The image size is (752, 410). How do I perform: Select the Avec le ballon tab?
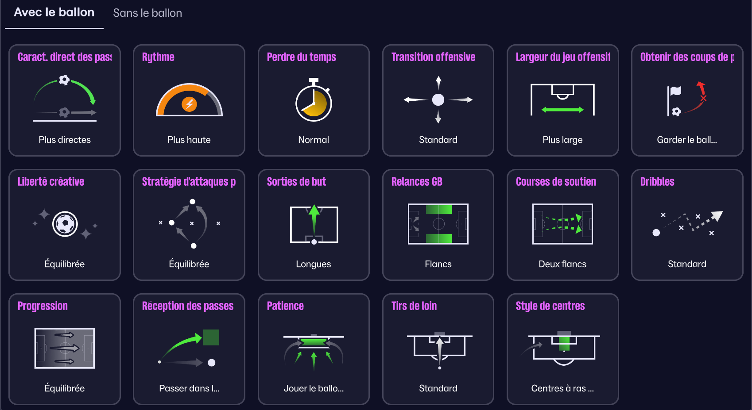[x=54, y=12]
